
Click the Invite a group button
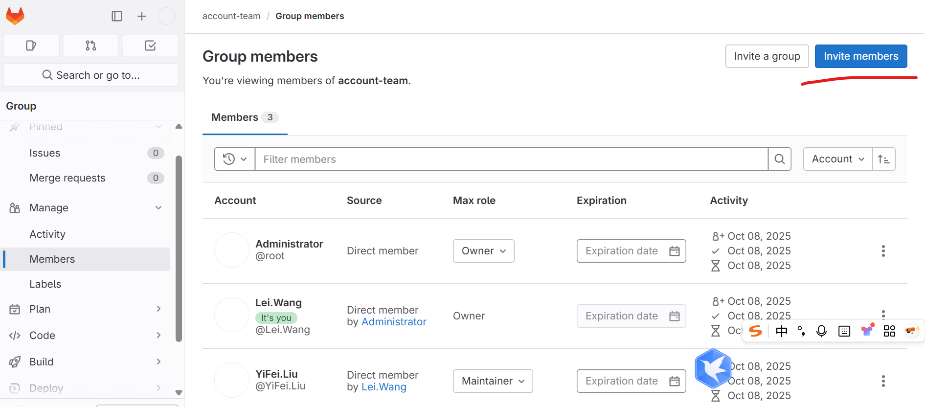pos(767,56)
